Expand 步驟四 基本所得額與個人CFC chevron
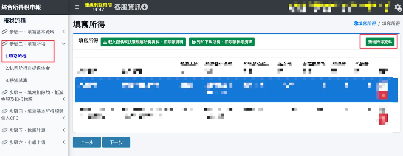Image resolution: width=403 pixels, height=156 pixels. [x=64, y=118]
